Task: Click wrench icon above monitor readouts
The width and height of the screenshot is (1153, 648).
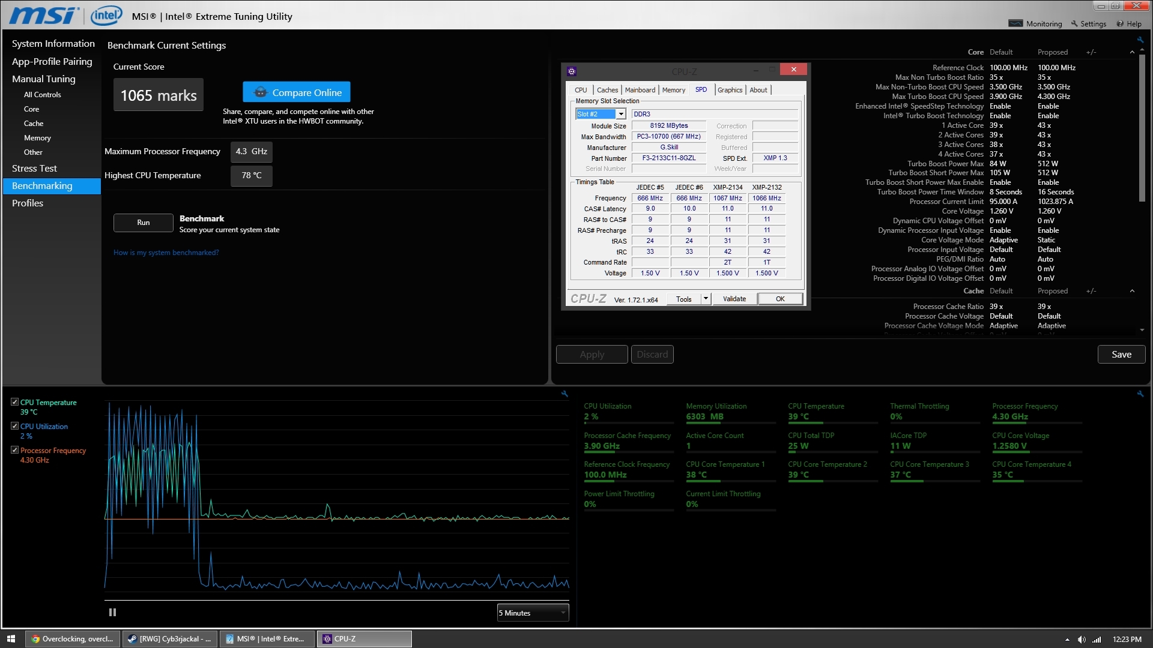Action: click(x=1140, y=394)
